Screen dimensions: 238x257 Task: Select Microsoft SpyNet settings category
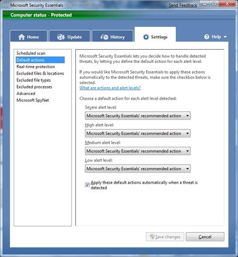[x=32, y=100]
